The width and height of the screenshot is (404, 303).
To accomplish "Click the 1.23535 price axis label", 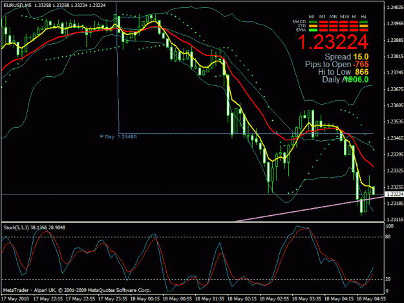I will point(395,121).
